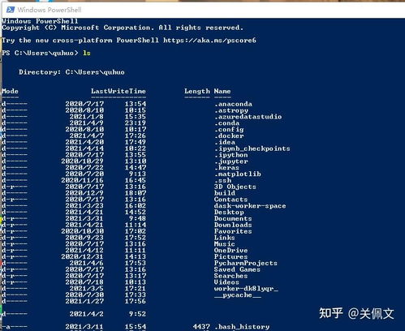Screen dimensions: 405x331
Task: Click the .ipynb_checkpoints directory name
Action: (252, 148)
